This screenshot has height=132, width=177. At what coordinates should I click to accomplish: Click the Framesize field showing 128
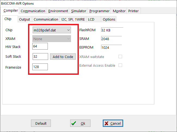40,67
